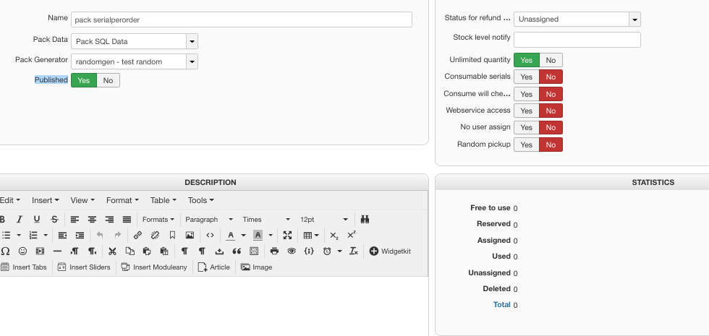Click the italic formatting icon
The height and width of the screenshot is (336, 709).
[20, 219]
